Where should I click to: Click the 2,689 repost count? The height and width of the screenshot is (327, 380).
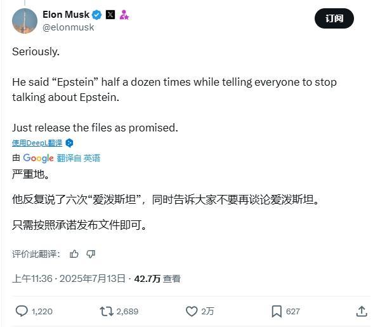click(128, 312)
